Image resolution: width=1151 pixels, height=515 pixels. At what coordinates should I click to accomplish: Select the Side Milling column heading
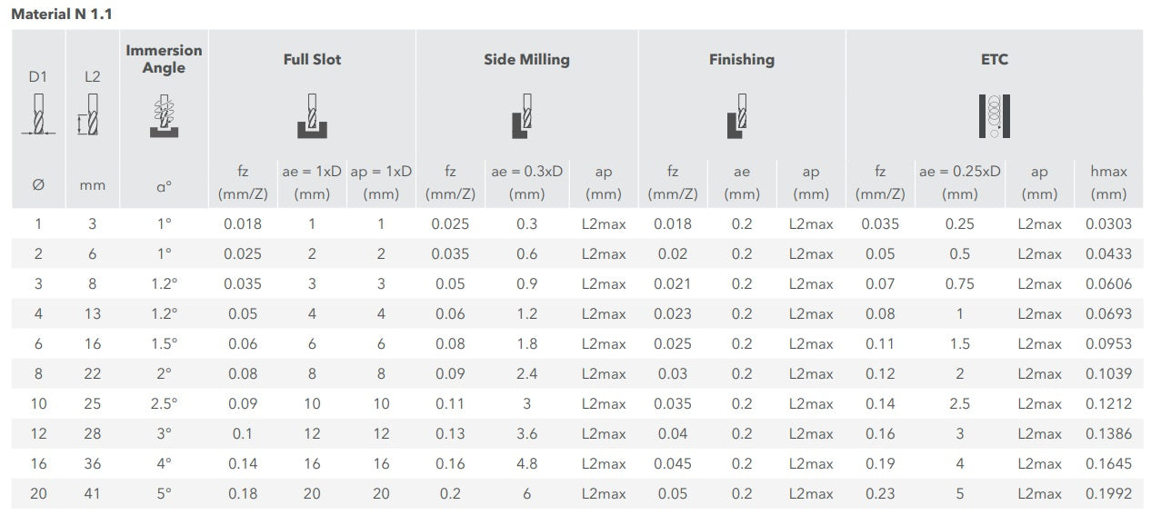[x=526, y=60]
